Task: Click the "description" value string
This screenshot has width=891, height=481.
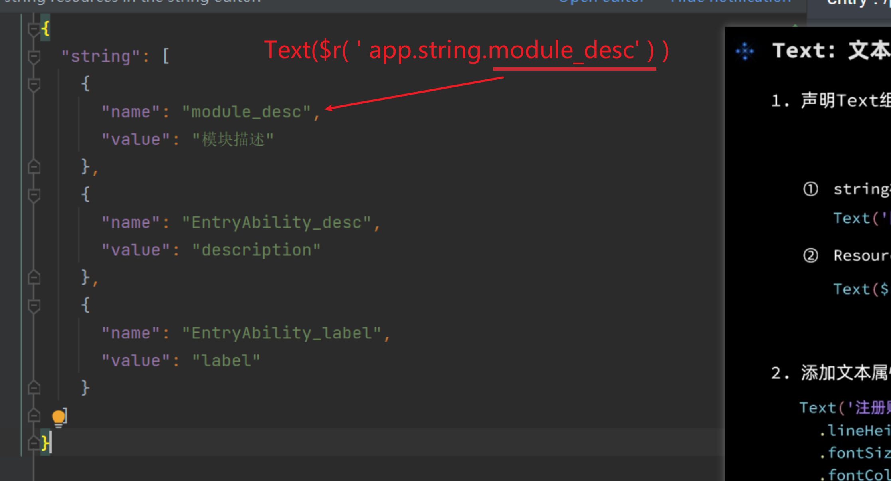Action: coord(256,250)
